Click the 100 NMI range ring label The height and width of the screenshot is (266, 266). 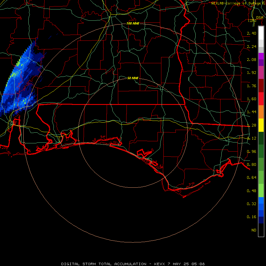click(x=133, y=23)
